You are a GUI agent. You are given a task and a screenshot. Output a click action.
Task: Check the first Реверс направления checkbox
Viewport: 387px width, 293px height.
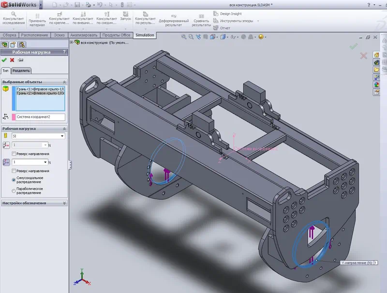coord(13,153)
